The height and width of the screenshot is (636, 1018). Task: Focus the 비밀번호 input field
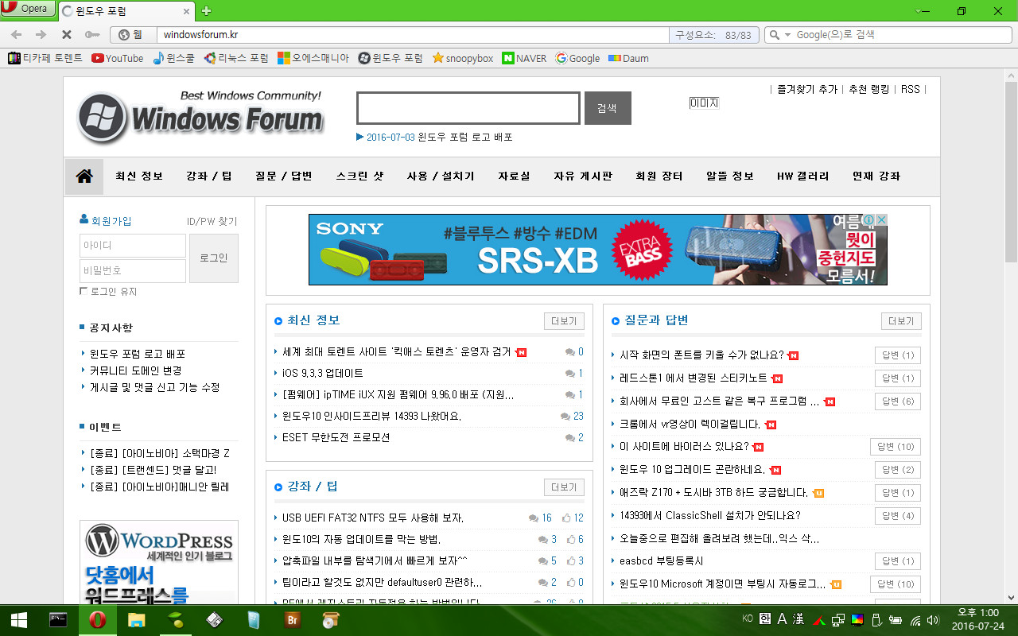pos(133,271)
